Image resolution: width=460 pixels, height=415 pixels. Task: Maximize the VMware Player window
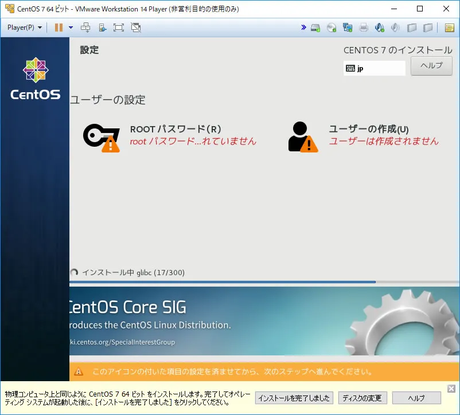pos(420,9)
